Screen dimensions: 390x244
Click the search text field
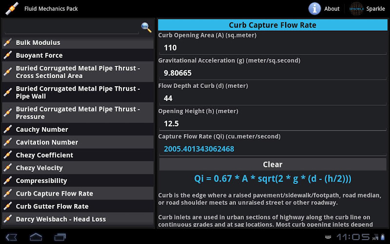click(x=72, y=28)
